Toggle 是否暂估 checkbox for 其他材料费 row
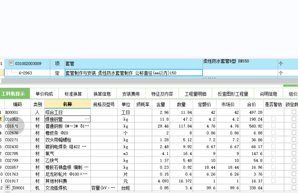 point(273,180)
